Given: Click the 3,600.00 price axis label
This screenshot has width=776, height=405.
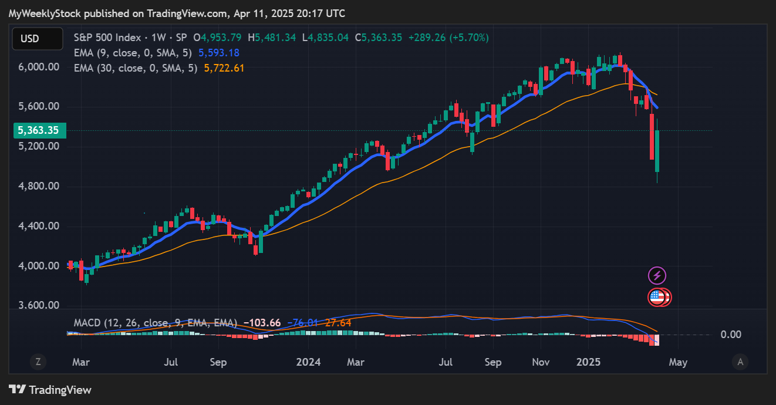Looking at the screenshot, I should click(x=38, y=306).
